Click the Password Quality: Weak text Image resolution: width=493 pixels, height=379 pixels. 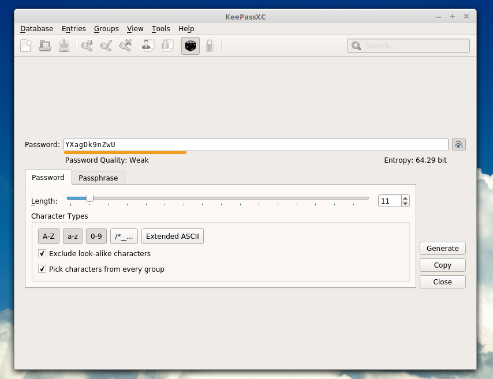point(107,160)
